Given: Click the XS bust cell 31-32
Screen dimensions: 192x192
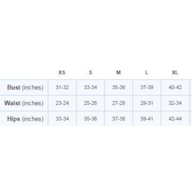Looking at the screenshot, I should [x=62, y=87].
